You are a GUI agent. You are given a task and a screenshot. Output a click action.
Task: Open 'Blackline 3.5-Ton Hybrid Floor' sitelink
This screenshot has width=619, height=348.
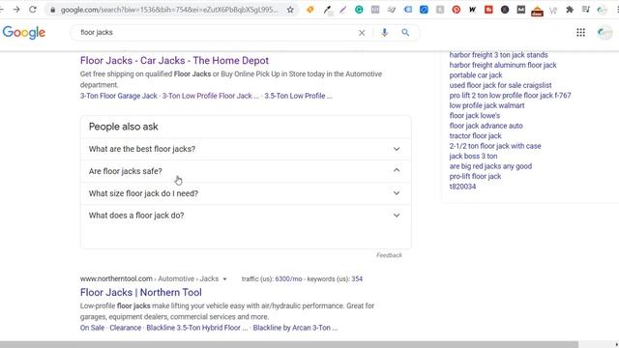pos(197,328)
